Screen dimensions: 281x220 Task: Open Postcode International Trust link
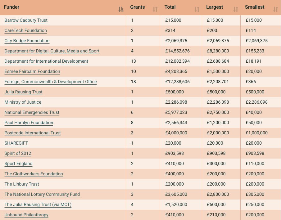pyautogui.click(x=33, y=133)
